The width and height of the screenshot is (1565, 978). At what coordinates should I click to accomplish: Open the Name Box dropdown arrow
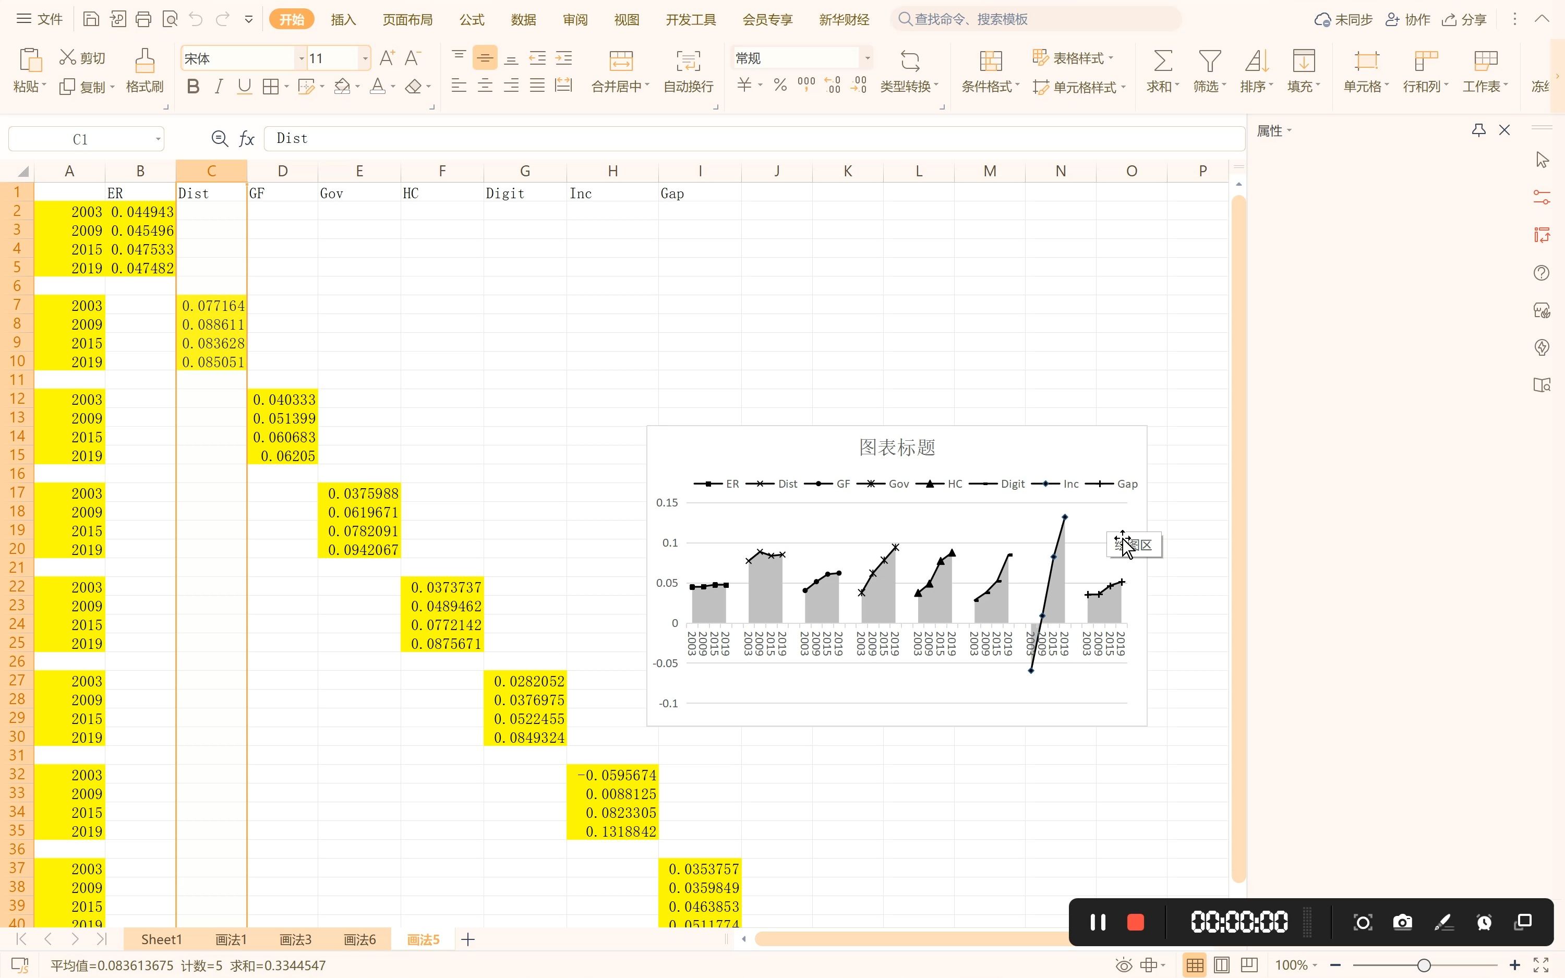point(157,139)
